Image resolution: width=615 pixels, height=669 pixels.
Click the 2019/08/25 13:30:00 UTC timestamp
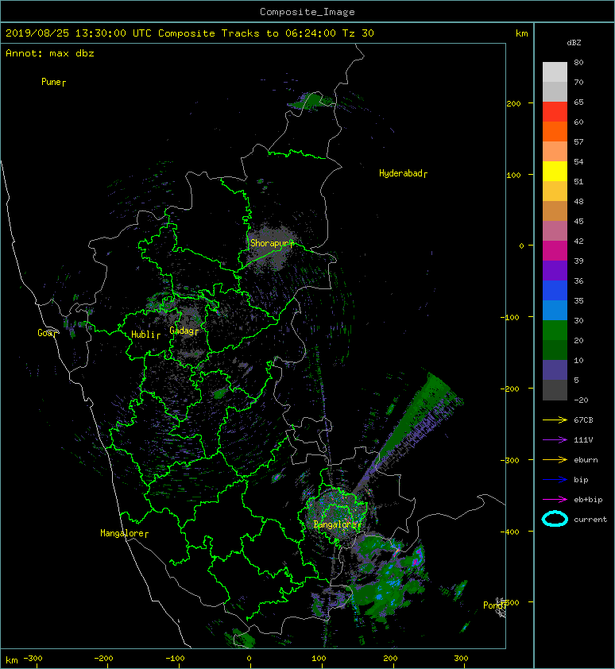(x=79, y=33)
